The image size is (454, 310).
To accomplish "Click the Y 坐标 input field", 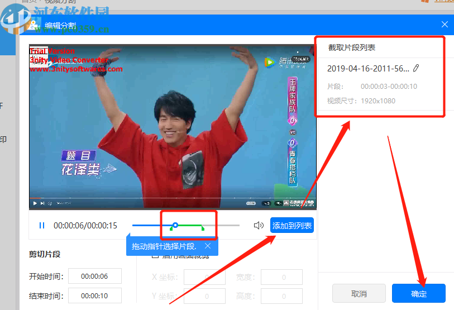I will point(204,296).
